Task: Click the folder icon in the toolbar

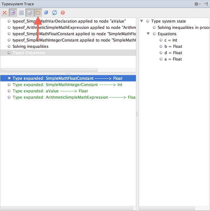Action: pyautogui.click(x=38, y=13)
